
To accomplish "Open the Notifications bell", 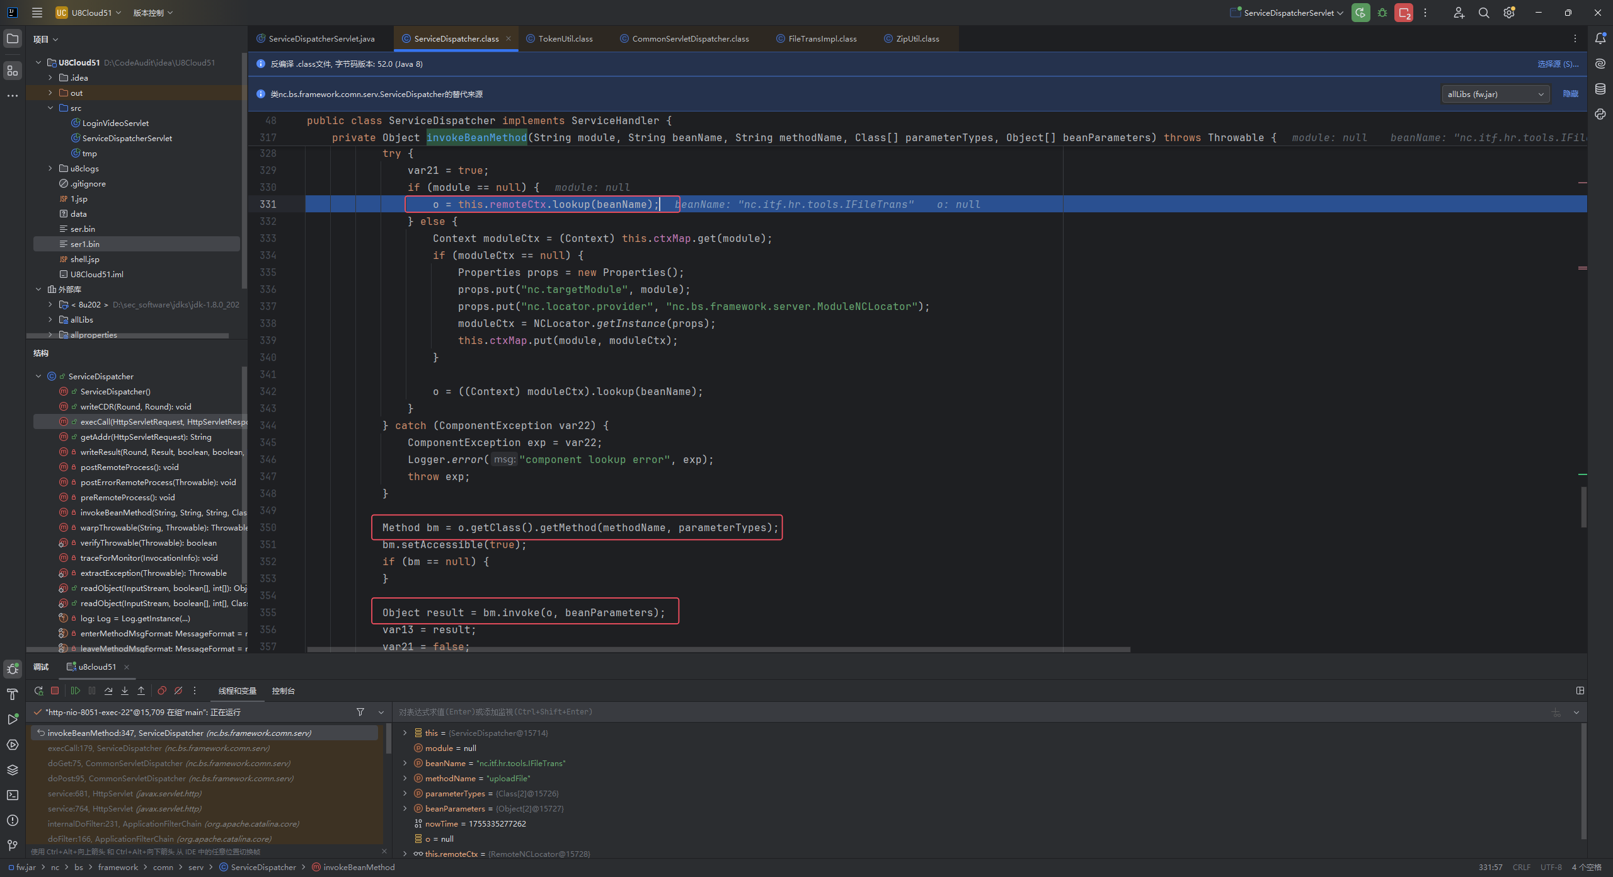I will 1600,39.
